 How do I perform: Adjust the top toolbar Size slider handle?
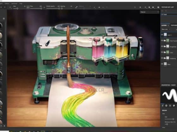point(17,8)
